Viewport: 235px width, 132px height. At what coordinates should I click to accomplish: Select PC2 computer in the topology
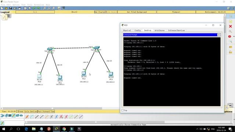(x=84, y=73)
